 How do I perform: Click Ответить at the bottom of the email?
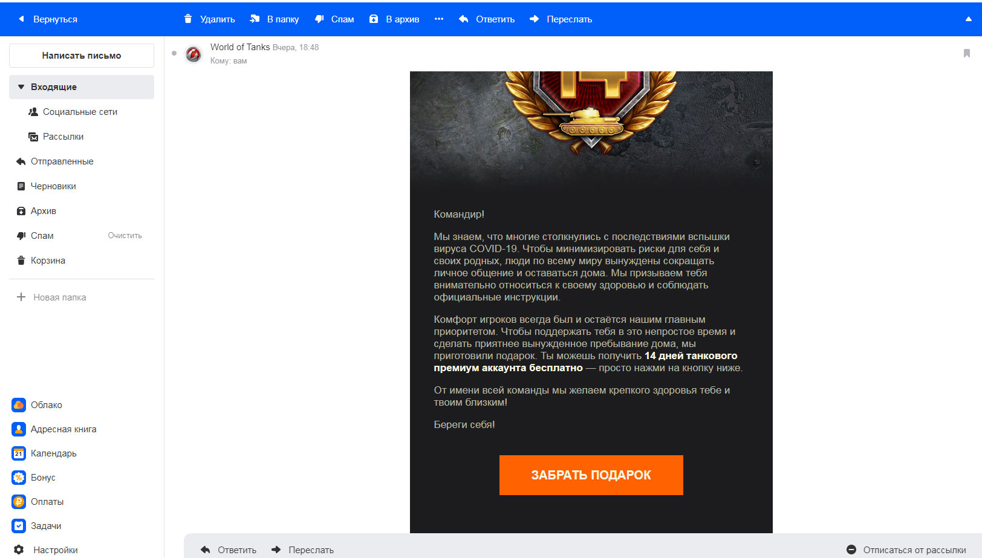pos(229,550)
